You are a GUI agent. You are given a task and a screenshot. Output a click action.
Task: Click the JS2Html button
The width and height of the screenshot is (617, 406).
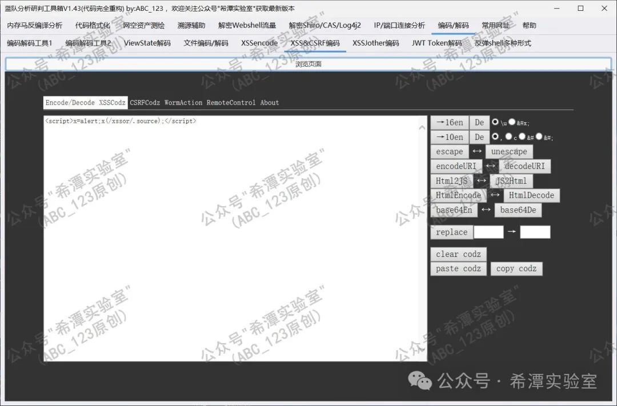(511, 181)
